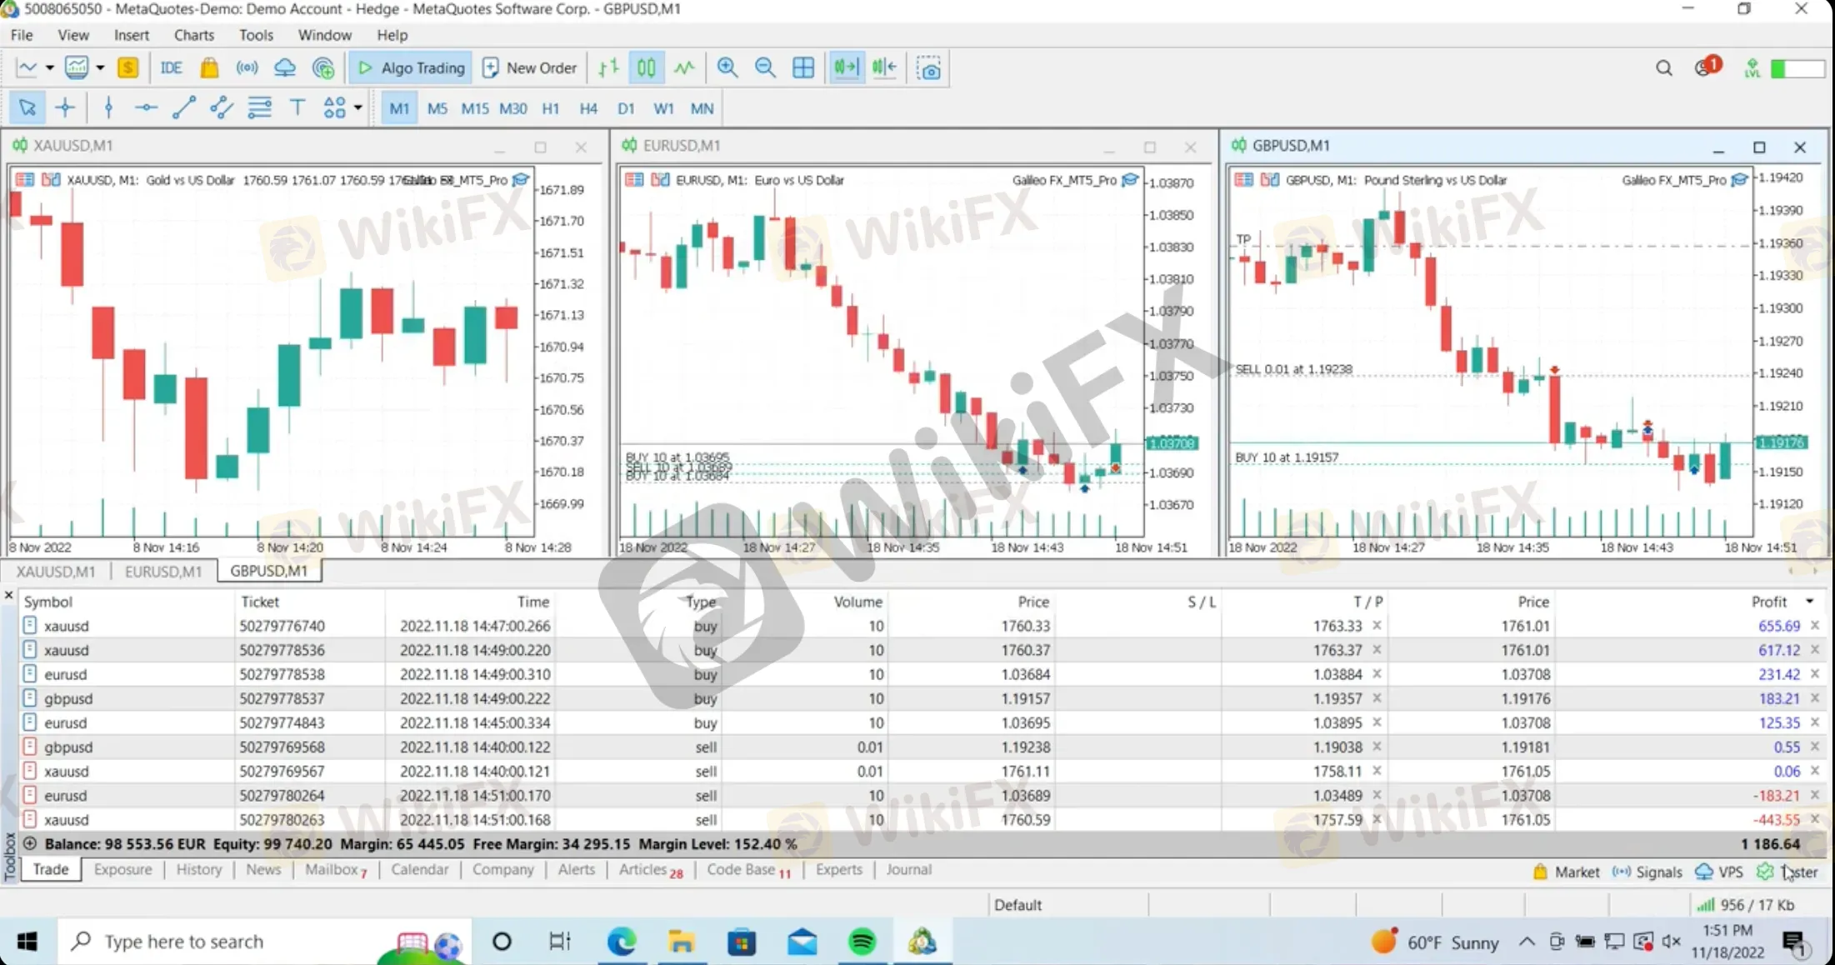Switch chart display to bar chart mode
1835x965 pixels.
click(607, 67)
